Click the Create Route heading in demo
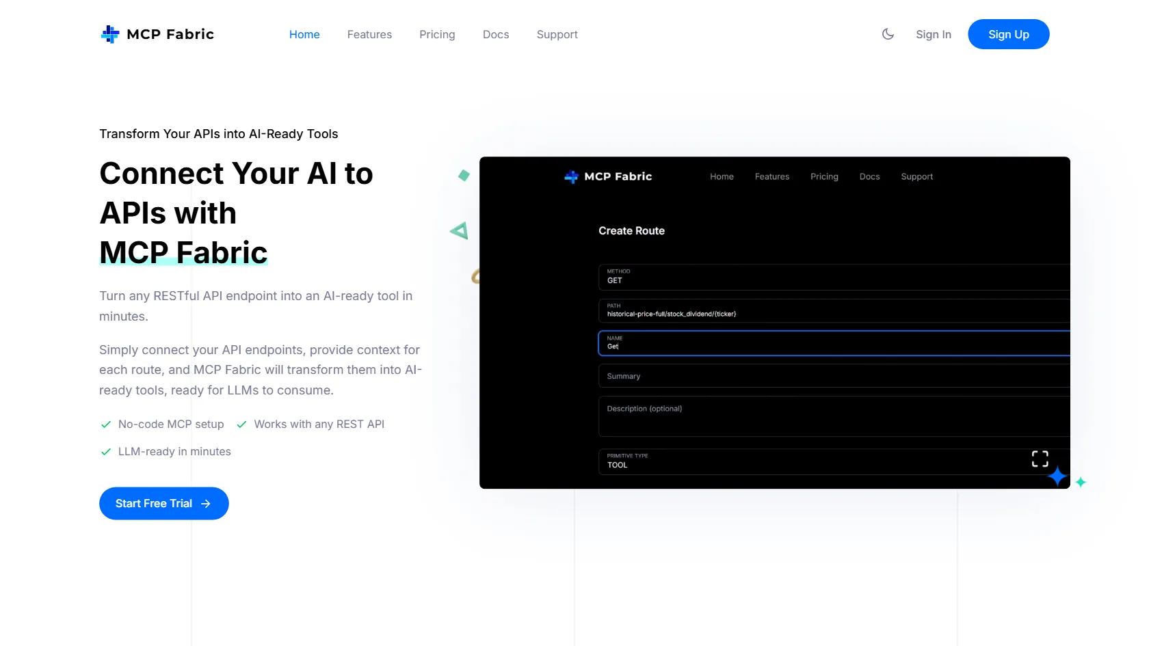 (x=631, y=231)
